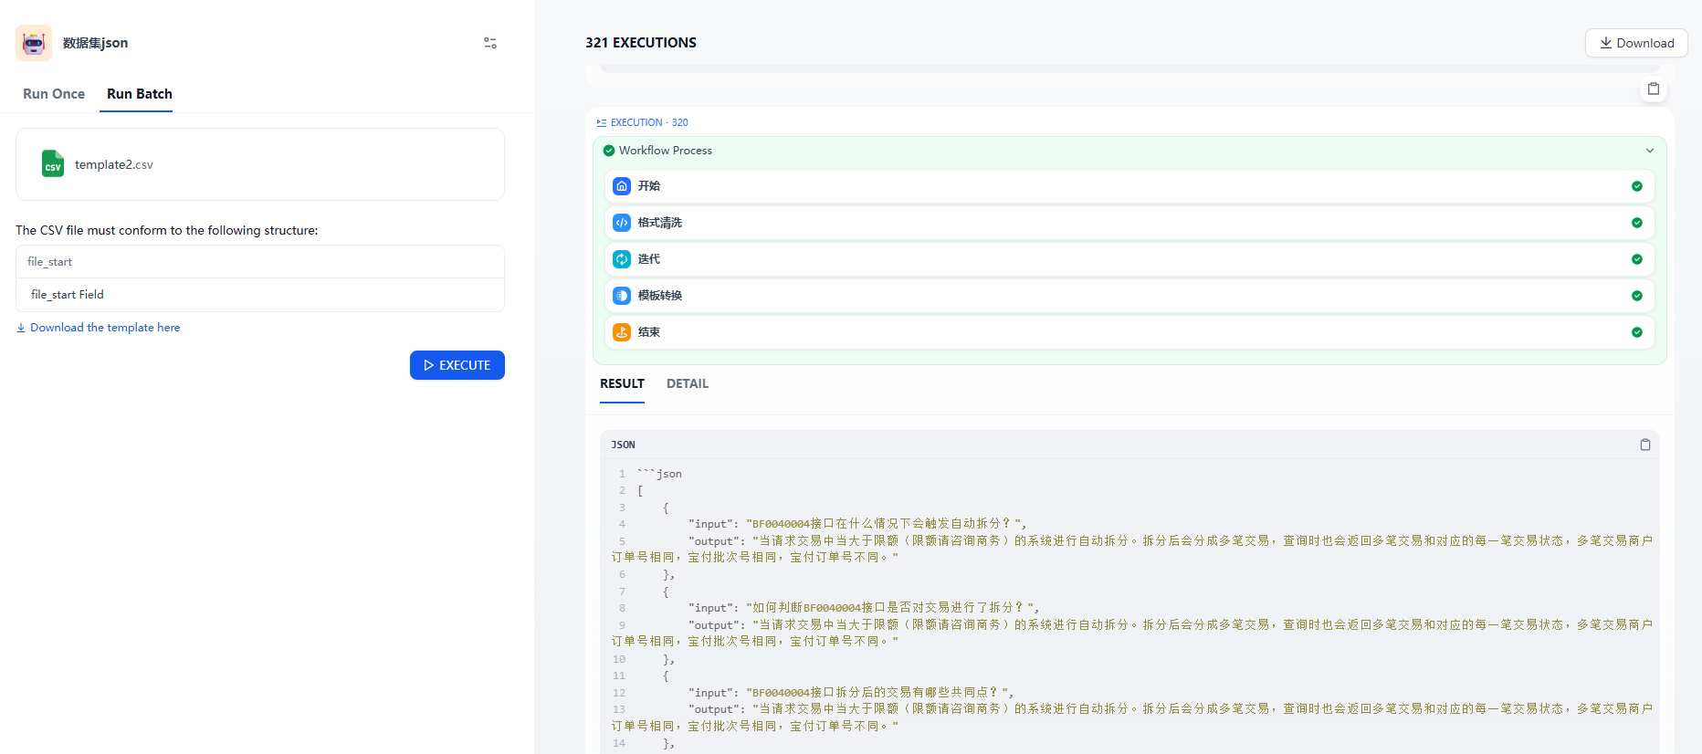The width and height of the screenshot is (1702, 754).
Task: Click the 321 EXECUTIONS heading
Action: click(x=641, y=43)
